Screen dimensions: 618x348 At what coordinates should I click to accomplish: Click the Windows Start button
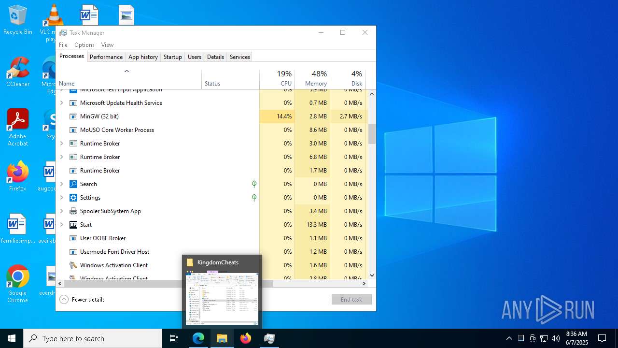click(x=12, y=338)
